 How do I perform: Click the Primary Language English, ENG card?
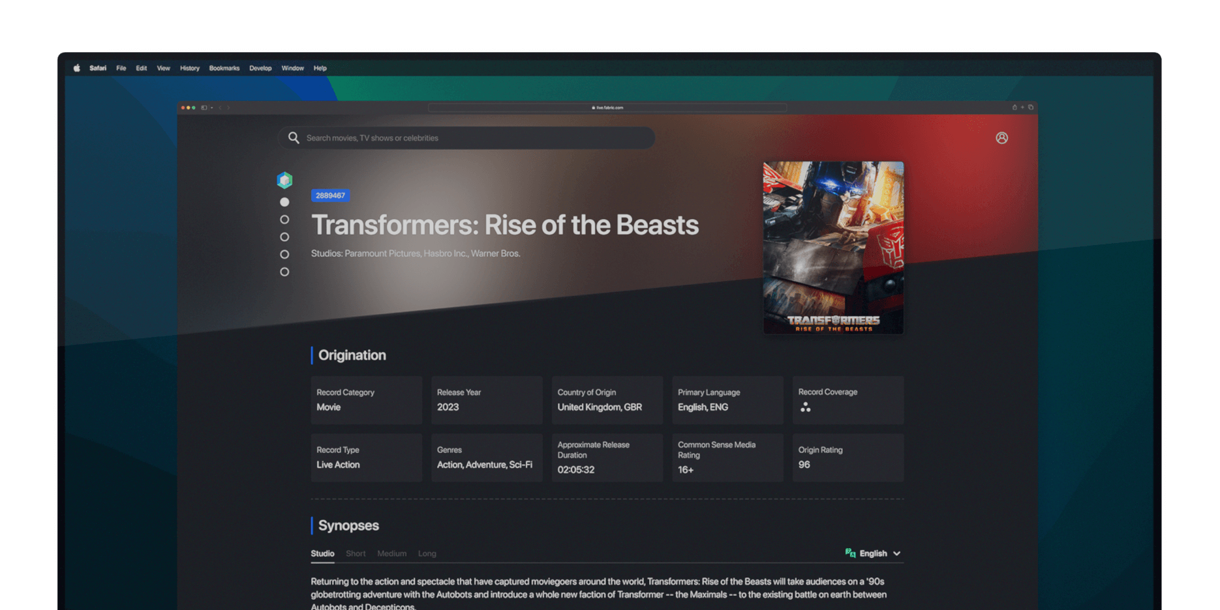(x=727, y=400)
